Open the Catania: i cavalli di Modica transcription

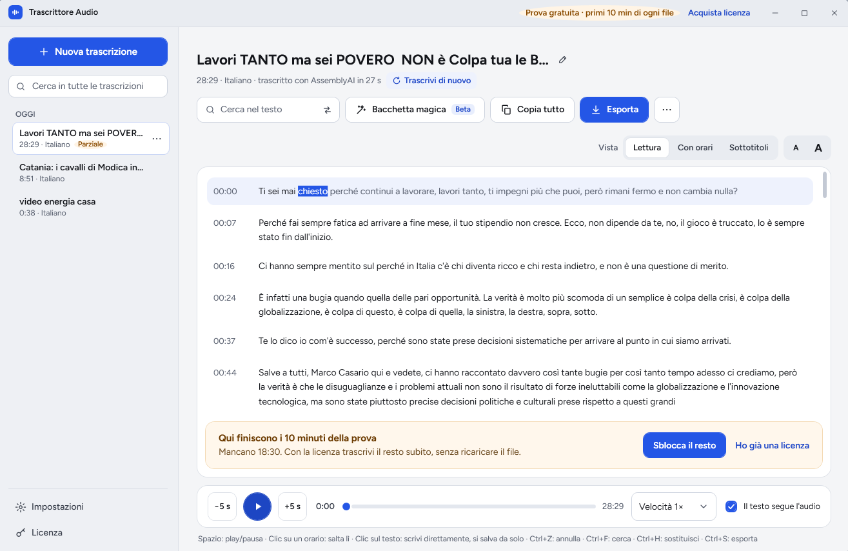point(91,172)
